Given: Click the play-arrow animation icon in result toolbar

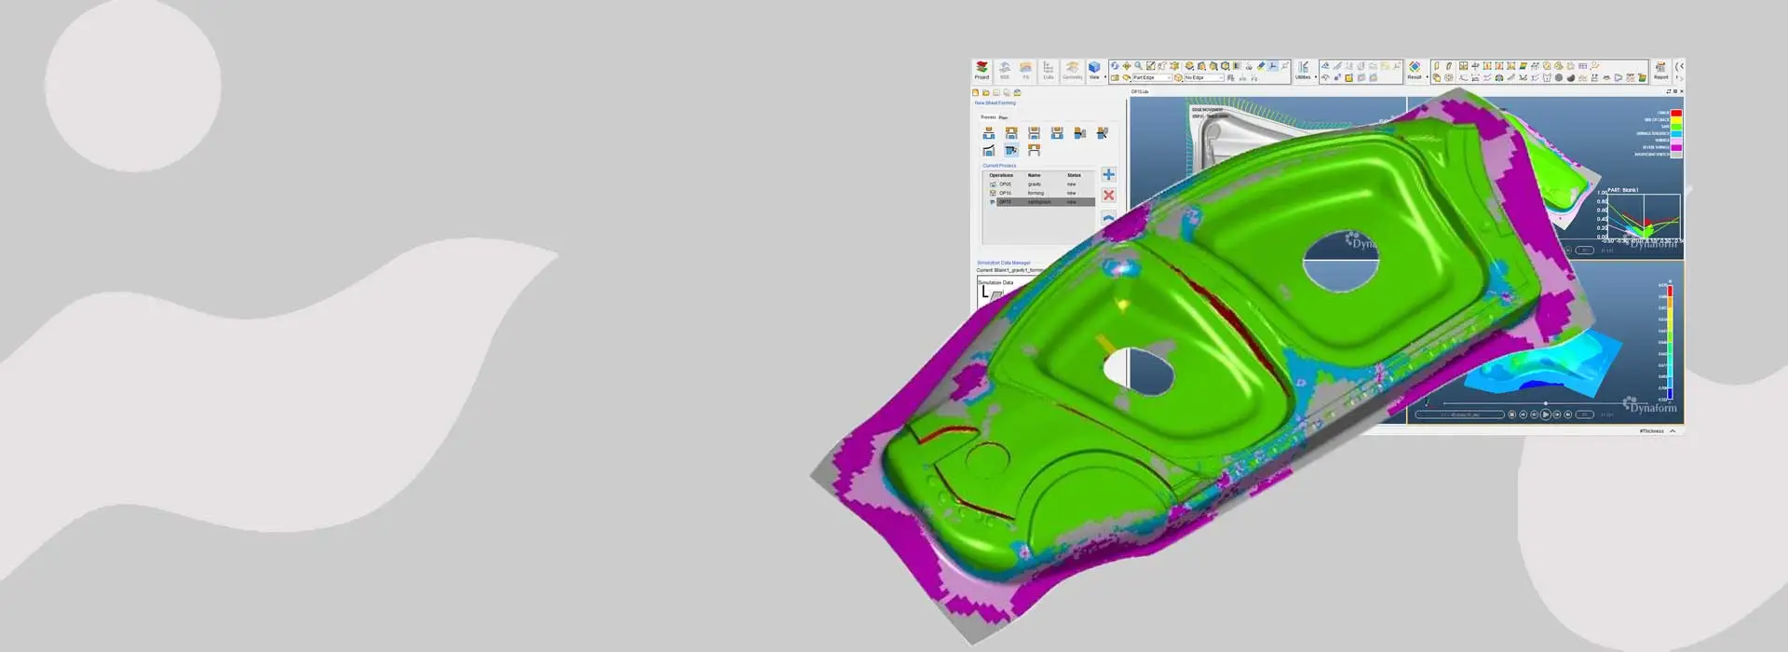Looking at the screenshot, I should click(x=1618, y=78).
